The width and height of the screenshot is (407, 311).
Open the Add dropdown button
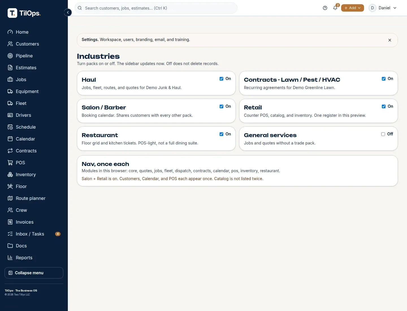pyautogui.click(x=352, y=8)
